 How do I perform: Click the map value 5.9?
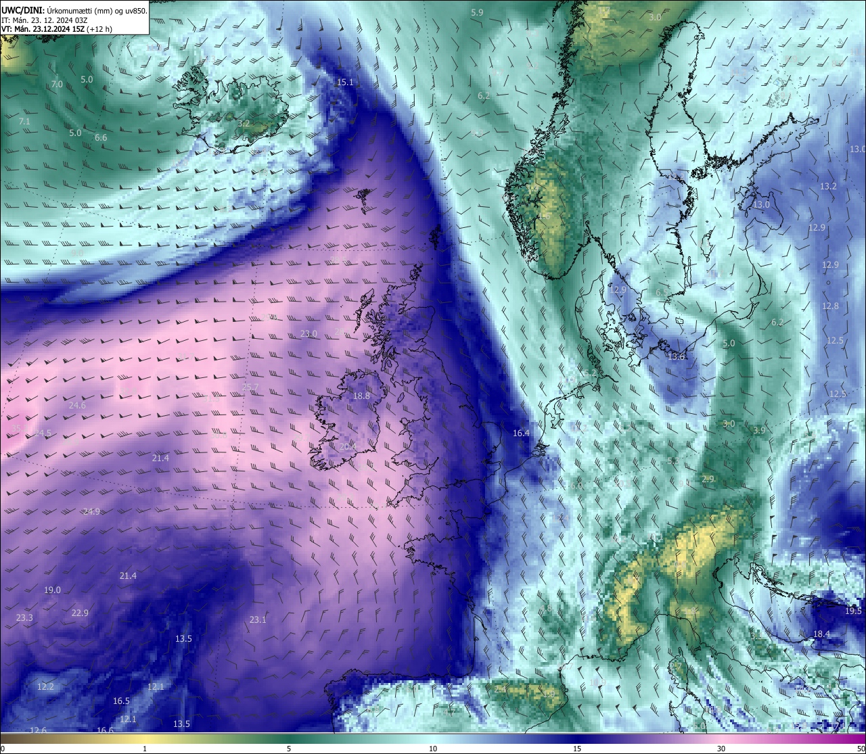pos(477,13)
